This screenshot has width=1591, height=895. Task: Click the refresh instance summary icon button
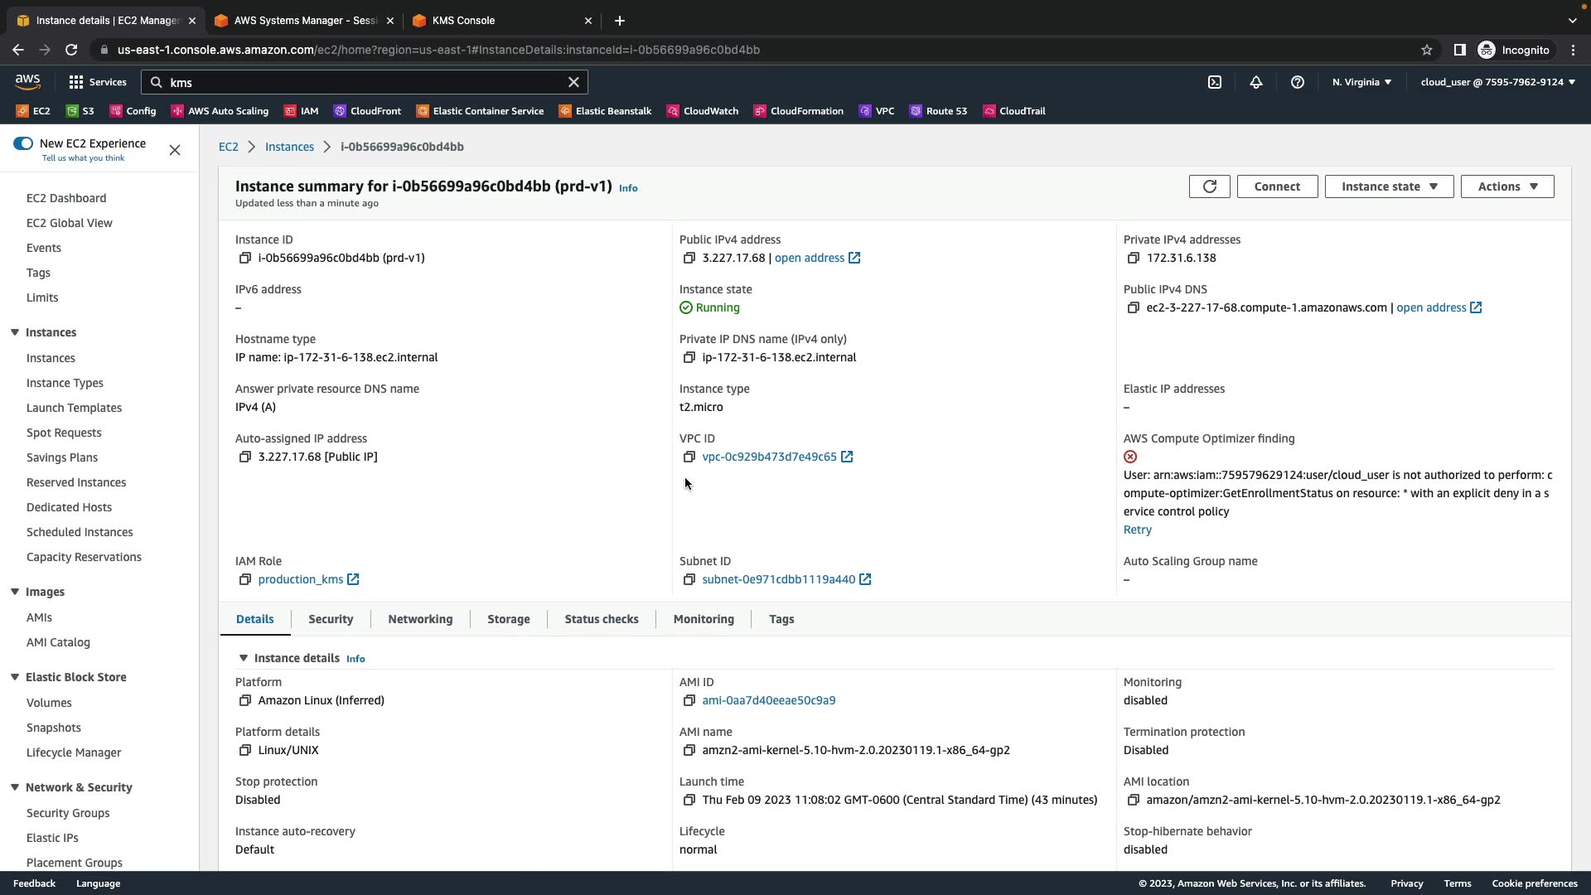click(1209, 186)
